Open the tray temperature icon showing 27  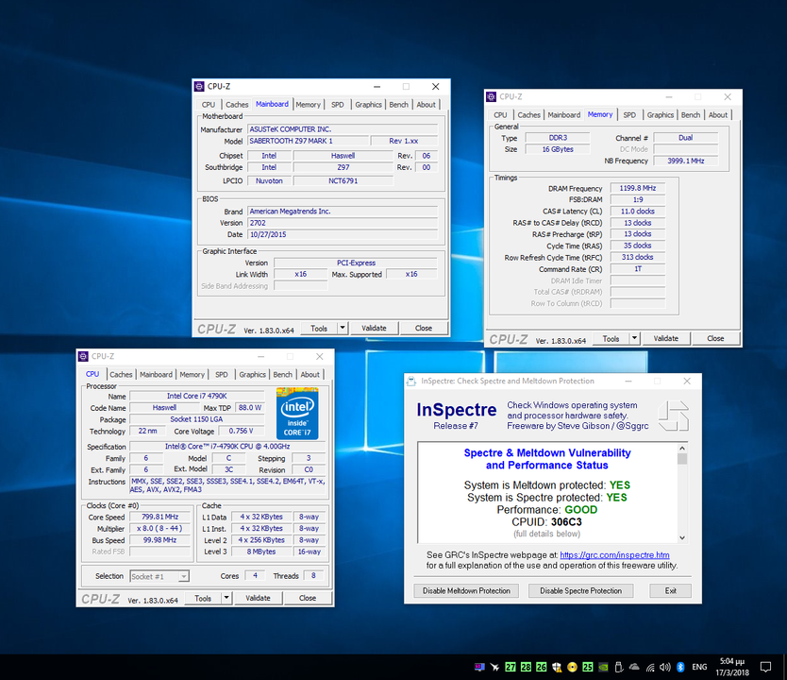tap(511, 667)
